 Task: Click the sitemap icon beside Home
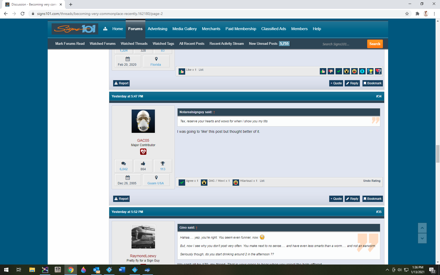point(105,29)
